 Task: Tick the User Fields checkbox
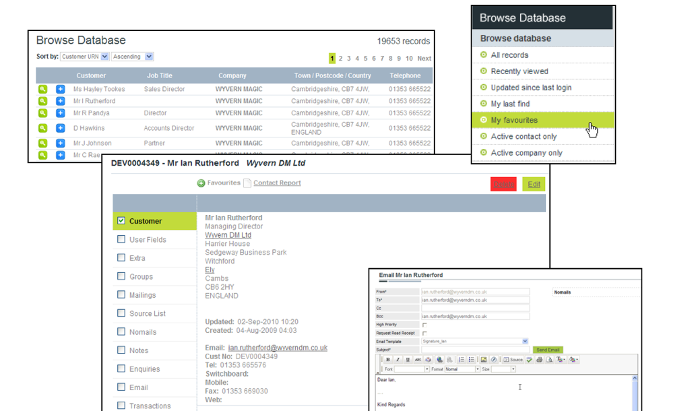pos(121,239)
